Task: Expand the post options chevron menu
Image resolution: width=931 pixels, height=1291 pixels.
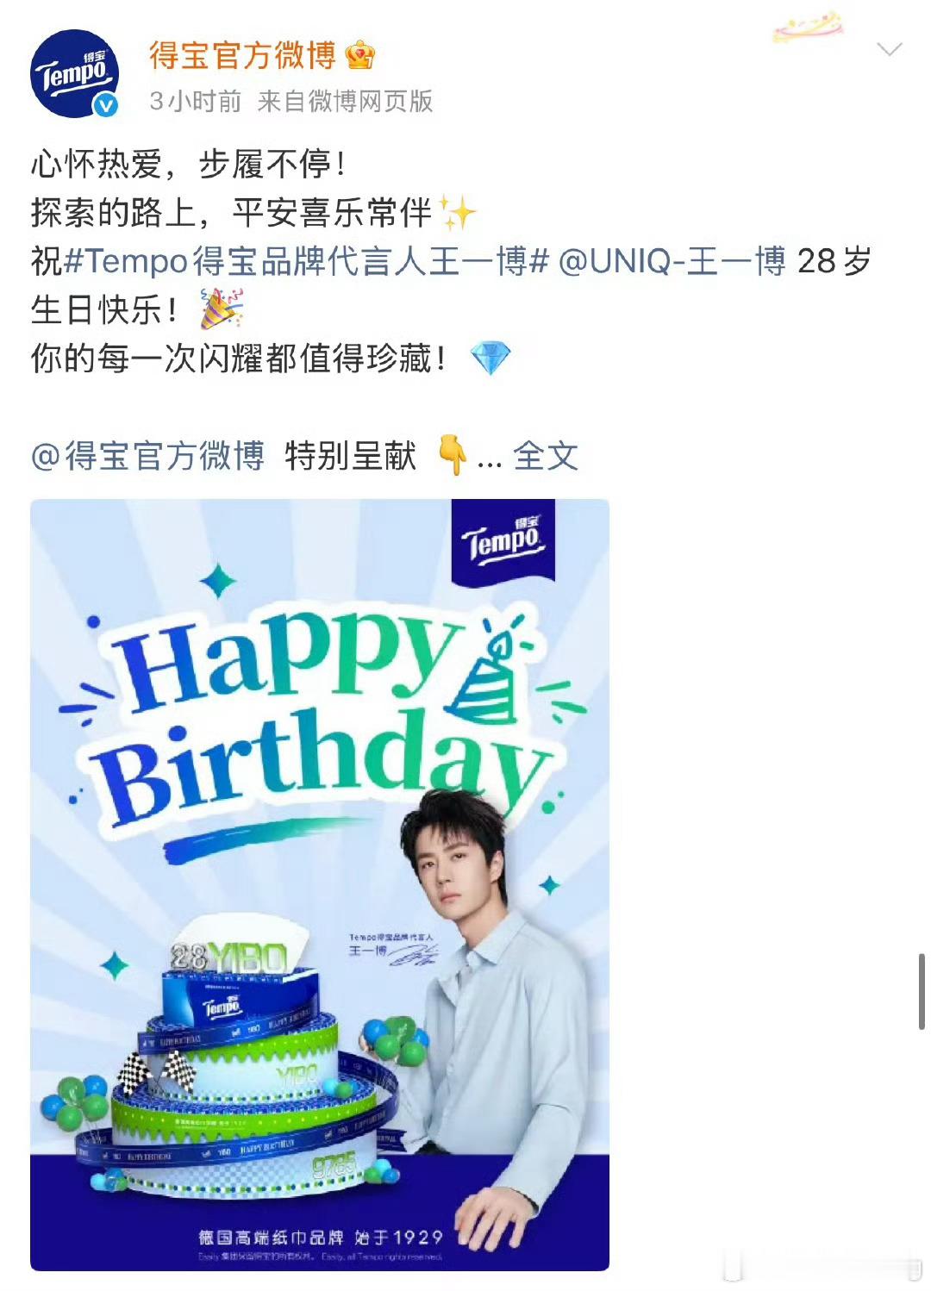Action: 889,50
